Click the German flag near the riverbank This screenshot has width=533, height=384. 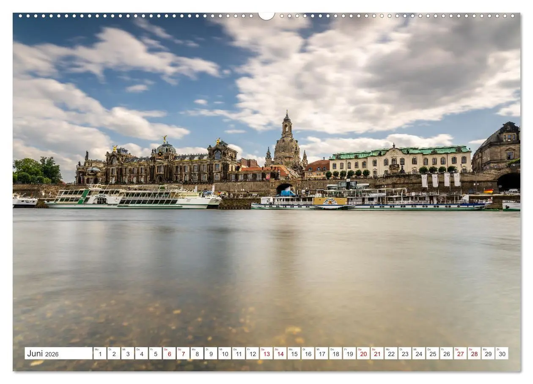pos(489,190)
